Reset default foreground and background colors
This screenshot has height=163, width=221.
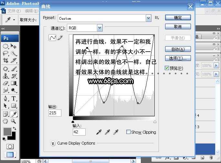pos(4,139)
